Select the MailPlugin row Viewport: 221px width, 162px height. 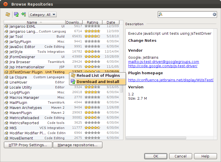62,102
